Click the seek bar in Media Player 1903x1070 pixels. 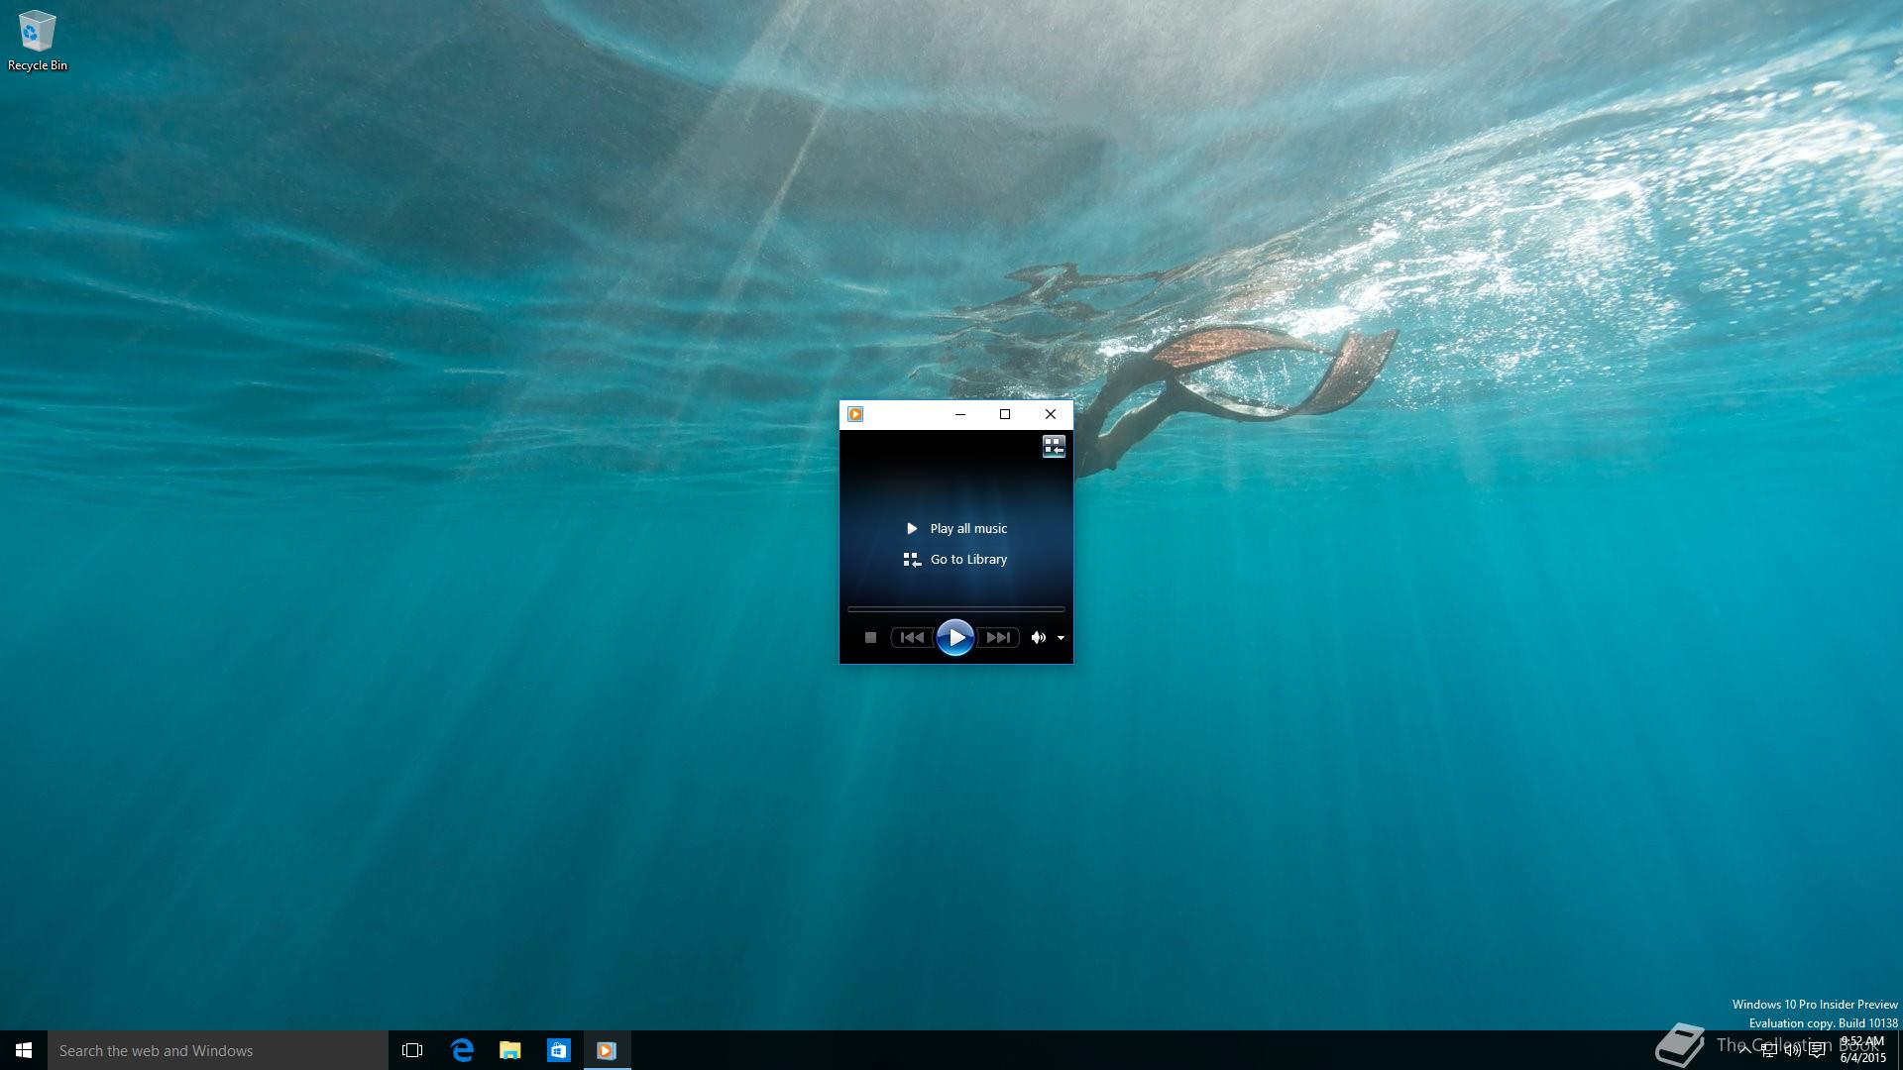tap(955, 608)
